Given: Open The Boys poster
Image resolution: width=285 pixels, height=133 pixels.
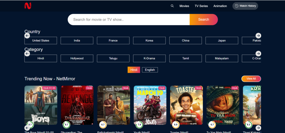Looking at the screenshot, I should point(41,105).
